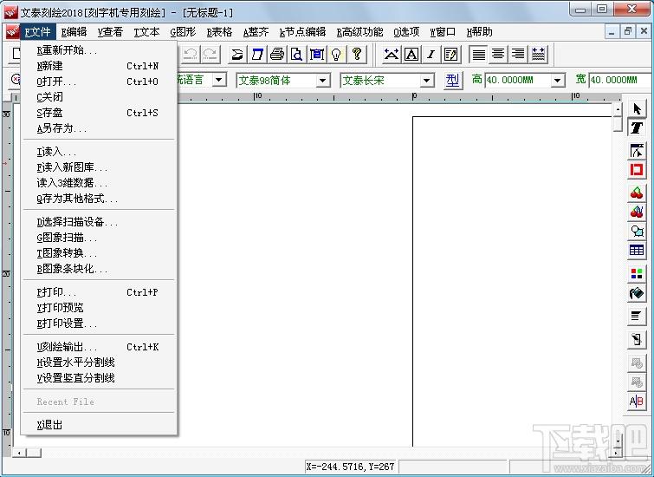This screenshot has width=654, height=477.
Task: Expand the 文泰98简体 font dropdown
Action: 323,80
